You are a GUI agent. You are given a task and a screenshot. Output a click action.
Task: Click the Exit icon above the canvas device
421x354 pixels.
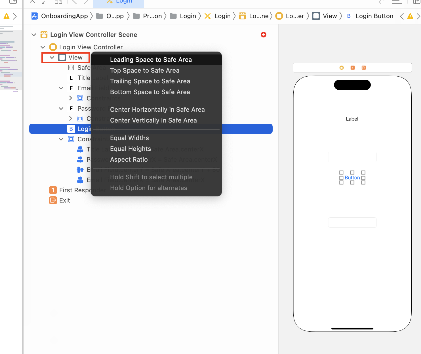[x=364, y=68]
